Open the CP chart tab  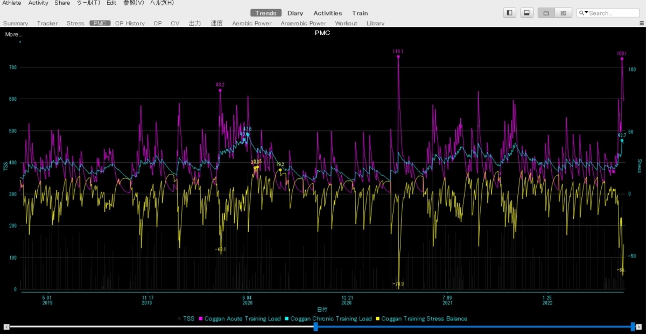tap(158, 23)
